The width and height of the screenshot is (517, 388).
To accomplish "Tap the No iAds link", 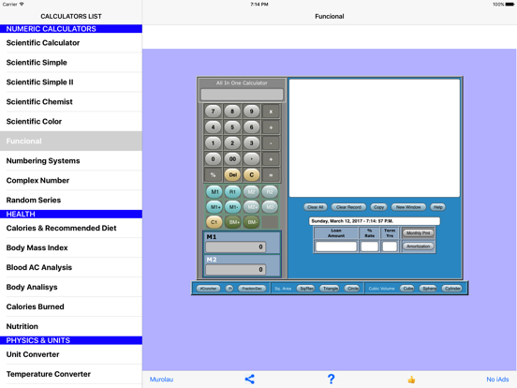I will click(x=497, y=380).
